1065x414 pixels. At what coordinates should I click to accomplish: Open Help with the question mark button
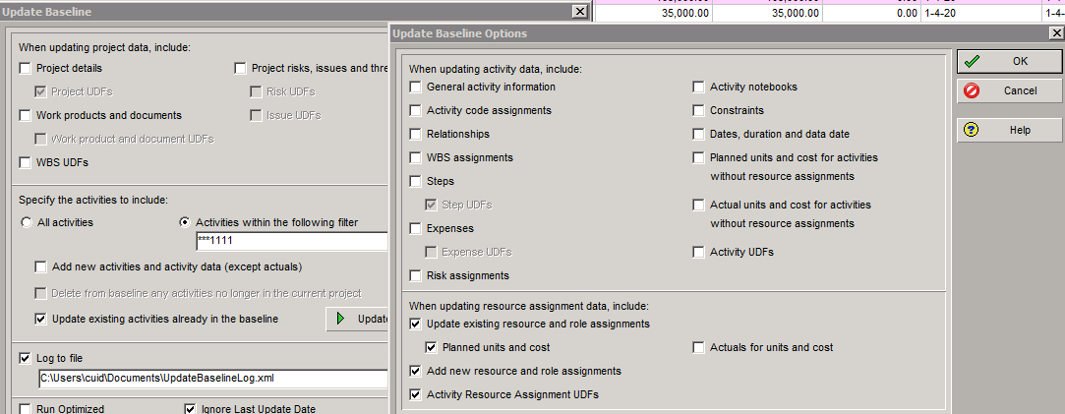point(1009,131)
